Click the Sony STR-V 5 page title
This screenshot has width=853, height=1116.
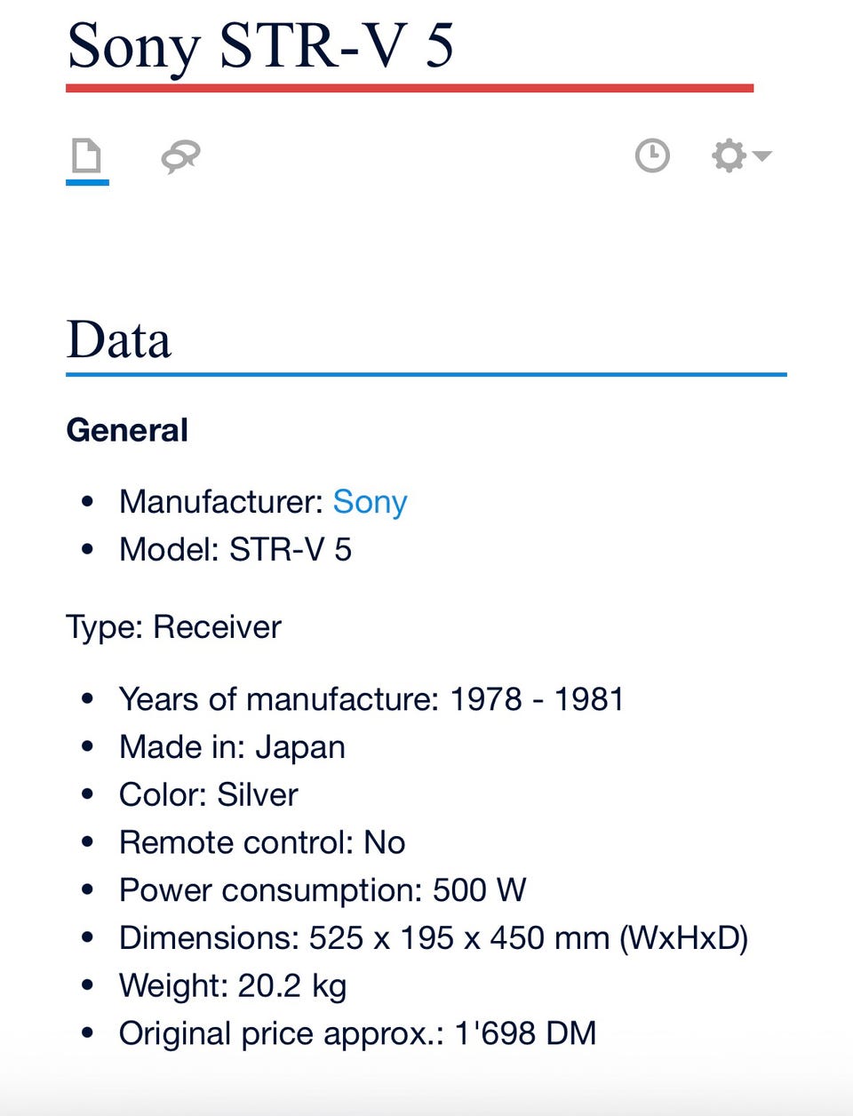pyautogui.click(x=260, y=46)
